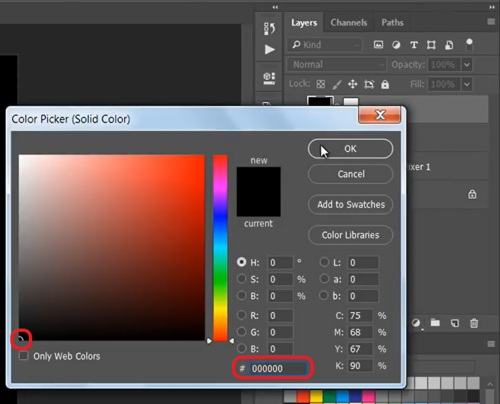Collapse the icon column double arrows
Image resolution: width=500 pixels, height=404 pixels.
(x=275, y=7)
